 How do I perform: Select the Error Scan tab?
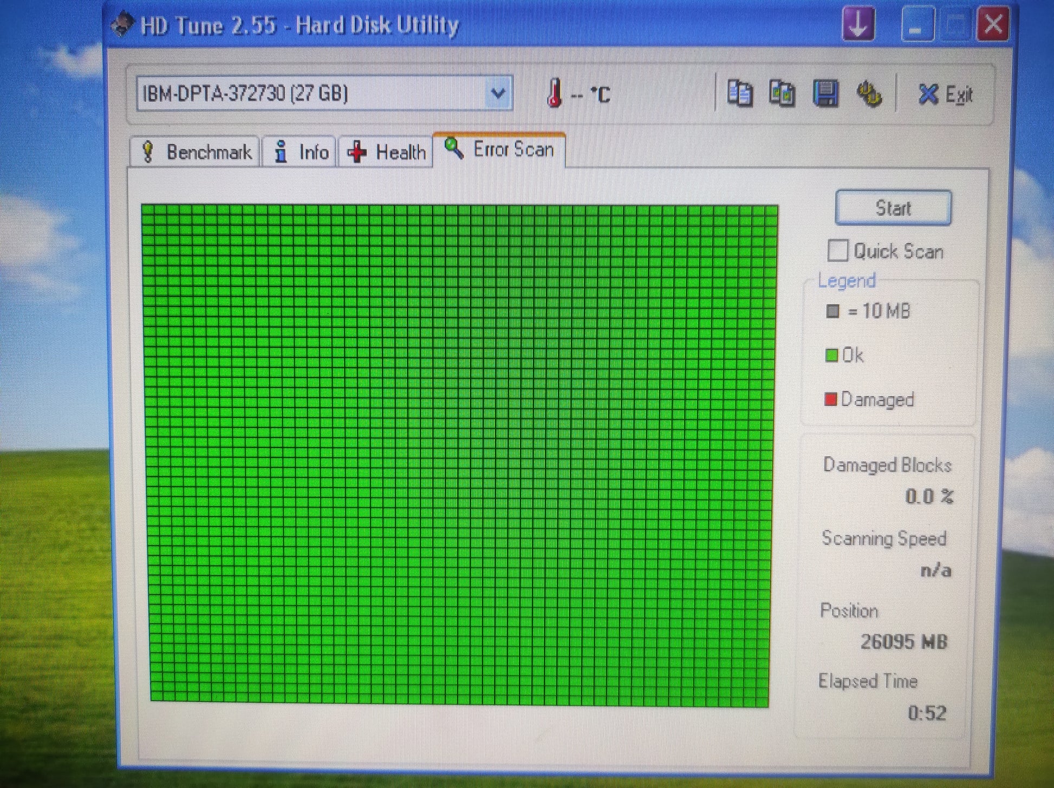(499, 149)
